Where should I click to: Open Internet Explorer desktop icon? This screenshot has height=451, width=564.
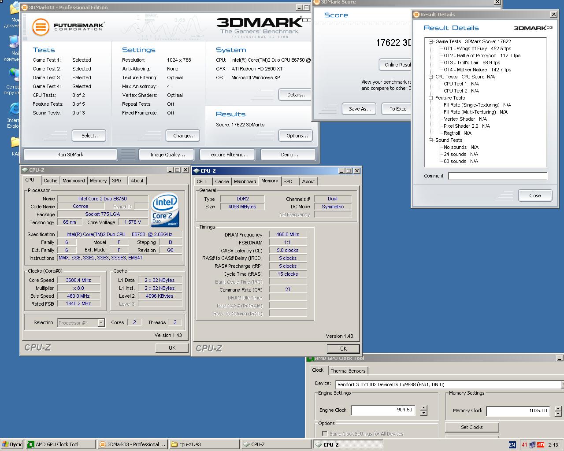point(14,115)
